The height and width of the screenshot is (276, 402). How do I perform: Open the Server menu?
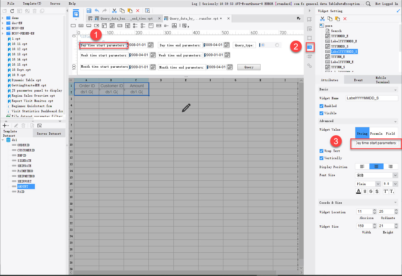pos(55,3)
